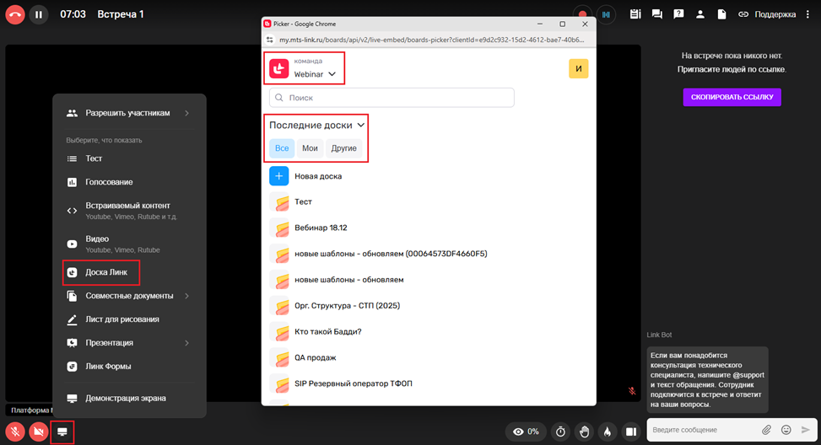Image resolution: width=821 pixels, height=445 pixels.
Task: Click the red team logo in the Picker
Action: click(279, 68)
